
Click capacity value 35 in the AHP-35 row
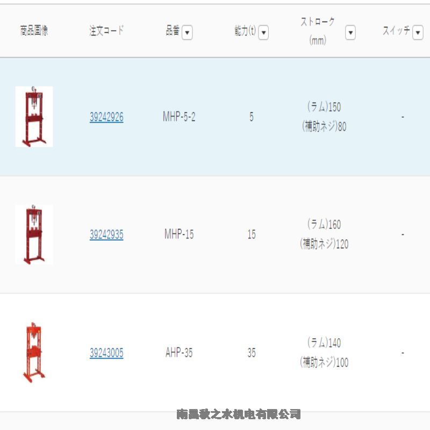(x=252, y=353)
